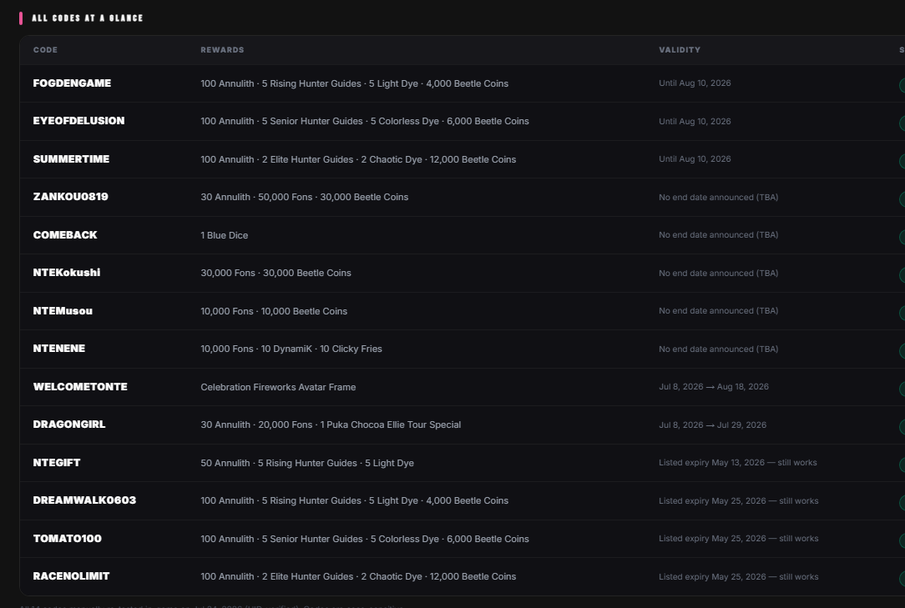Viewport: 905px width, 608px height.
Task: Click the VALIDITY column header
Action: [680, 49]
